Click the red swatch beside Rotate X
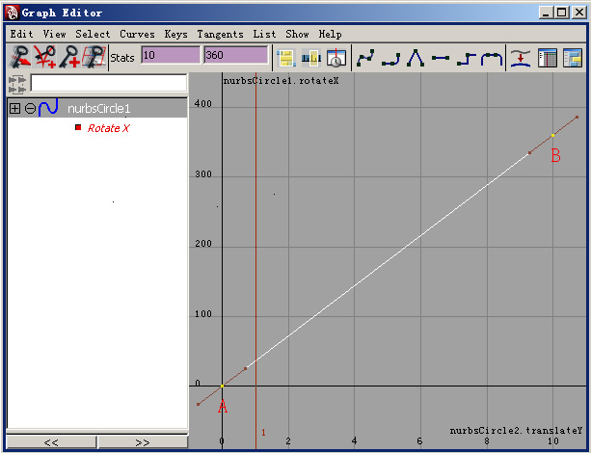Image resolution: width=591 pixels, height=453 pixels. (x=78, y=127)
